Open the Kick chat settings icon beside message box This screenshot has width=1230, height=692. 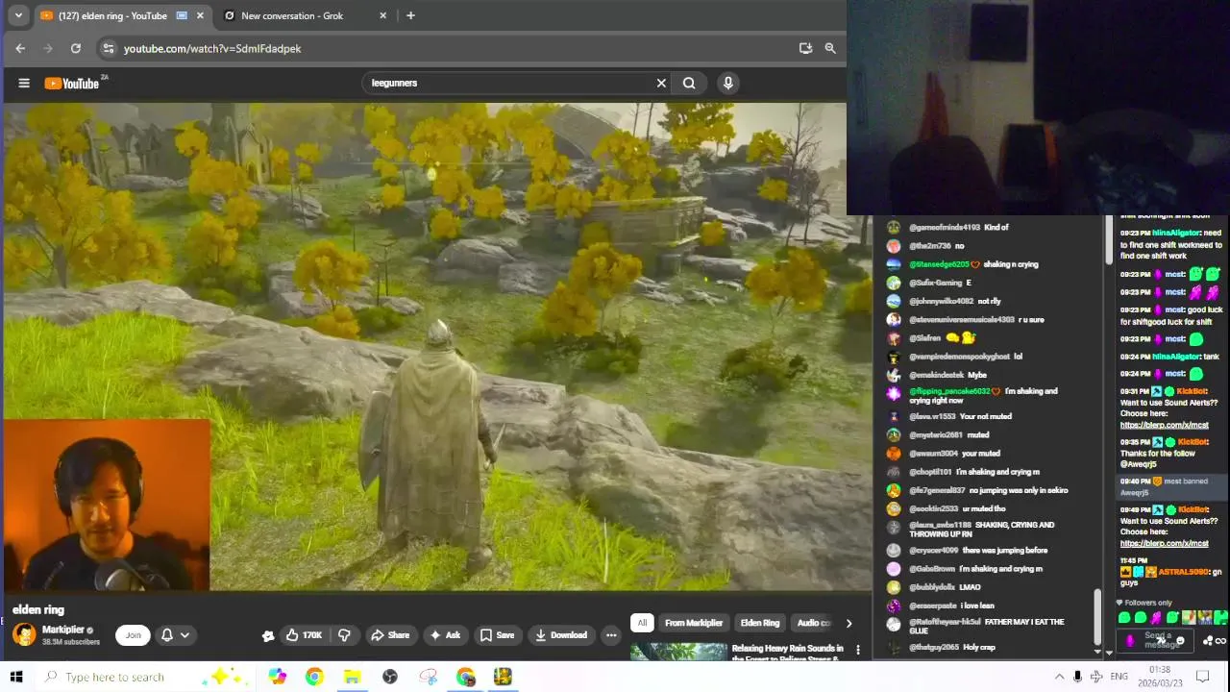(1208, 641)
